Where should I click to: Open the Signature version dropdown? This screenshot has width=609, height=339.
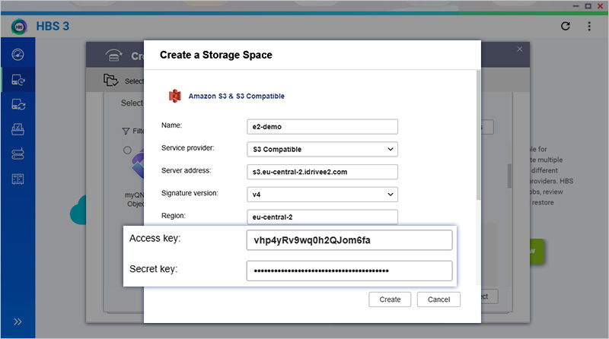pyautogui.click(x=322, y=195)
